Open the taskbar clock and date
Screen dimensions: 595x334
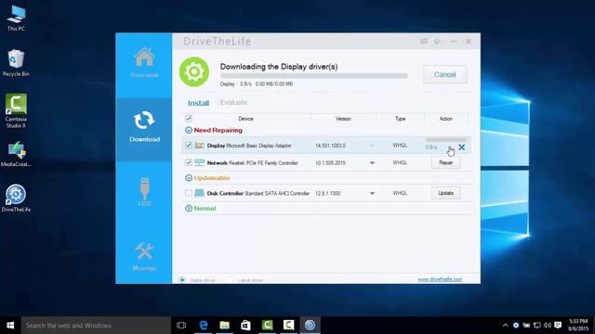[578, 326]
